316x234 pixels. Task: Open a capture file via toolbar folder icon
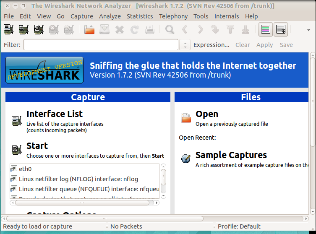pos(89,29)
